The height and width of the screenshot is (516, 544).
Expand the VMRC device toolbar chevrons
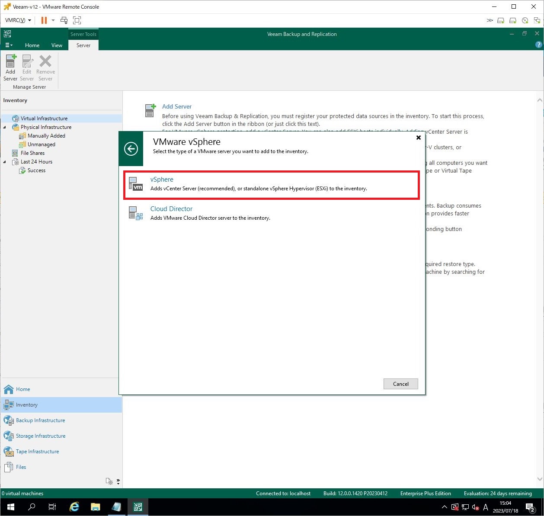[490, 20]
